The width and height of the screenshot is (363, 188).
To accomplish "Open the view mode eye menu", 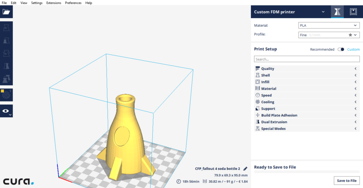I will tap(6, 111).
